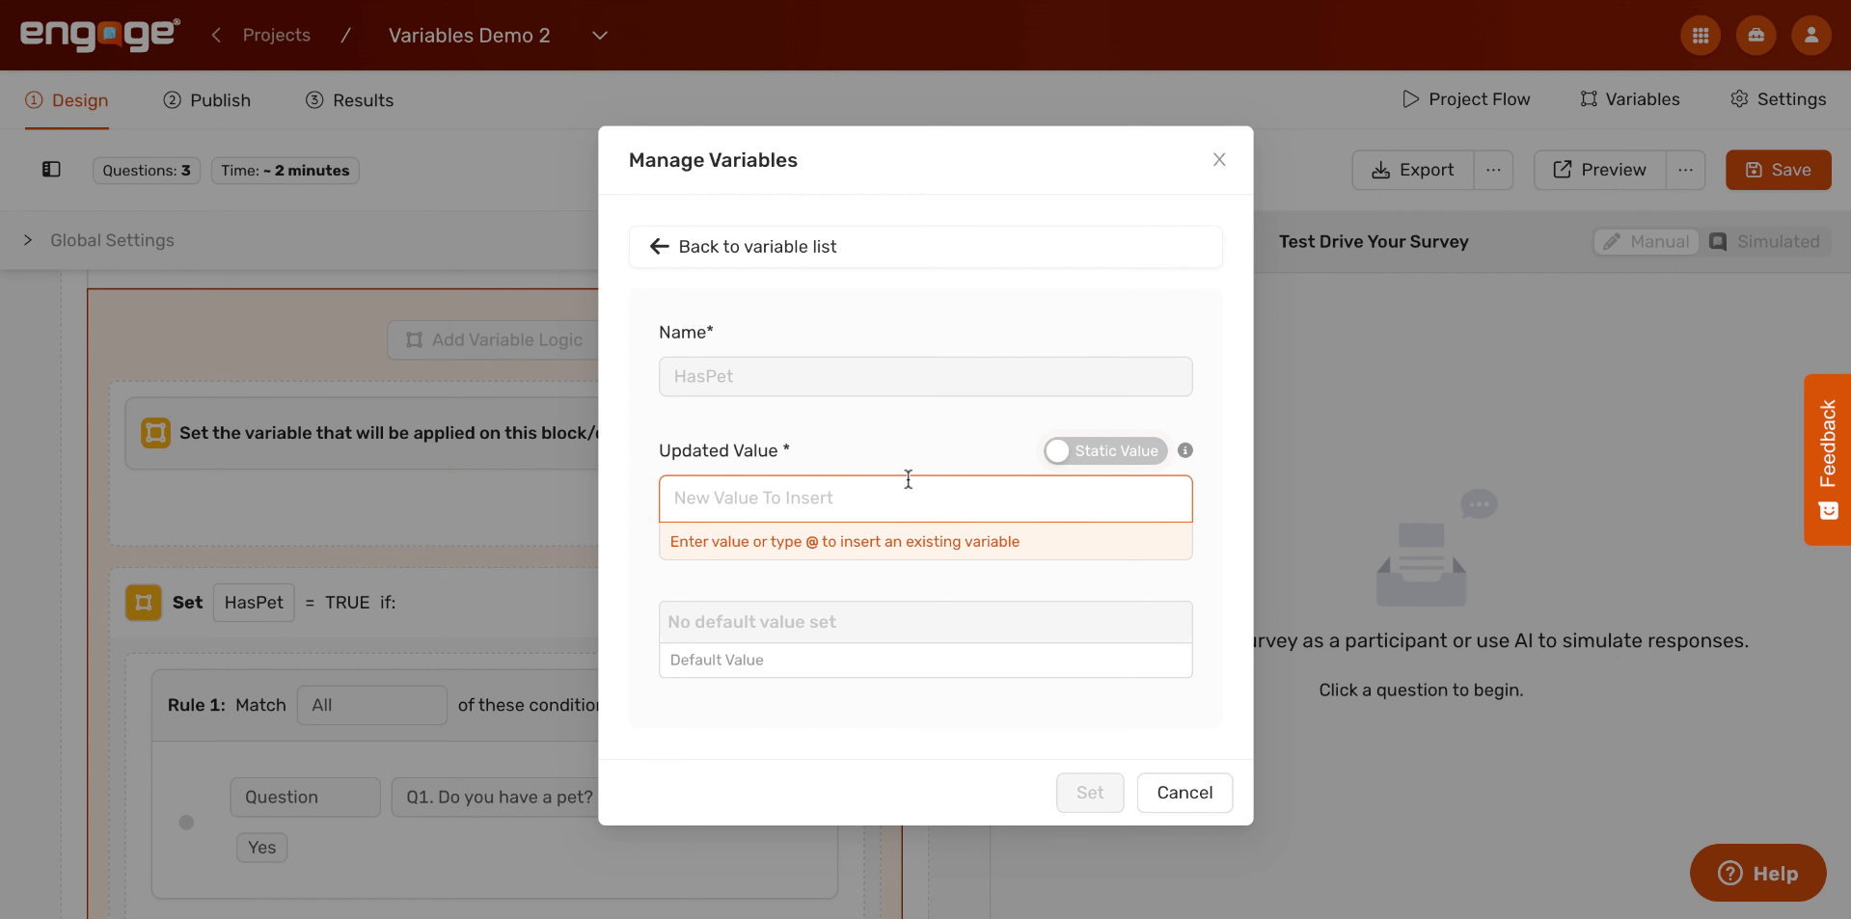Click the Save button
The width and height of the screenshot is (1851, 919).
click(1779, 170)
